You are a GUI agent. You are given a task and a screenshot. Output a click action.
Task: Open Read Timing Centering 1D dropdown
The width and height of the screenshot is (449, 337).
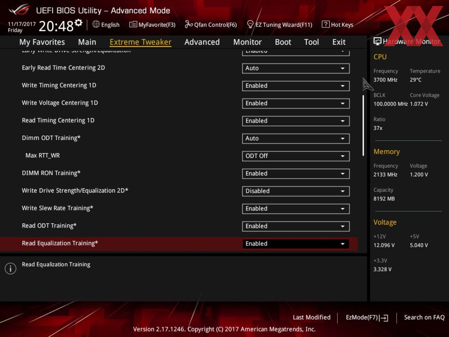tap(296, 121)
